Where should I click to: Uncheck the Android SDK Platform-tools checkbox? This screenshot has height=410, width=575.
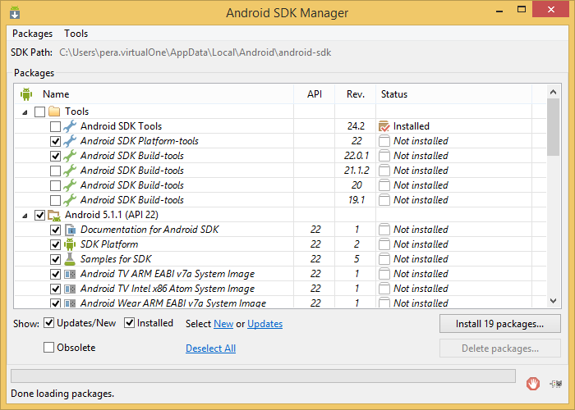point(55,141)
